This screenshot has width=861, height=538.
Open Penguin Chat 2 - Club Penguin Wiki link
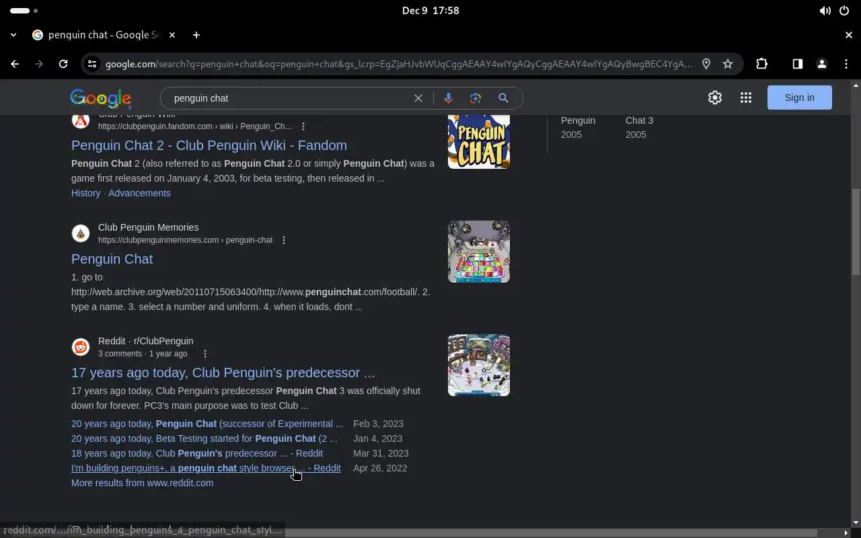209,145
